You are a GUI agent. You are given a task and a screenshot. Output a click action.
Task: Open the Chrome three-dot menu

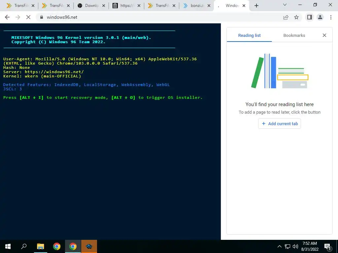pyautogui.click(x=331, y=17)
